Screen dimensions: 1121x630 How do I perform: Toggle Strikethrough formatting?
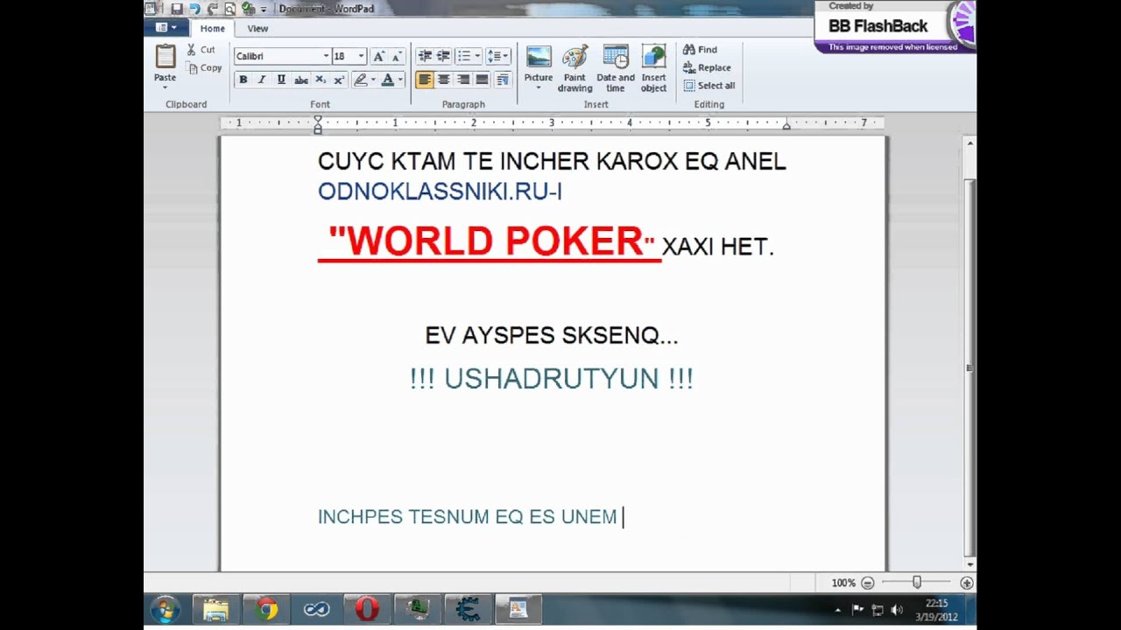[x=300, y=80]
